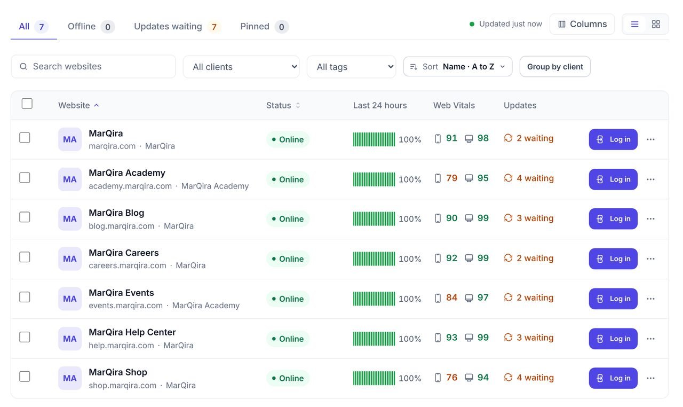This screenshot has height=407, width=683.
Task: Open more options for MarQira Academy row
Action: (650, 179)
